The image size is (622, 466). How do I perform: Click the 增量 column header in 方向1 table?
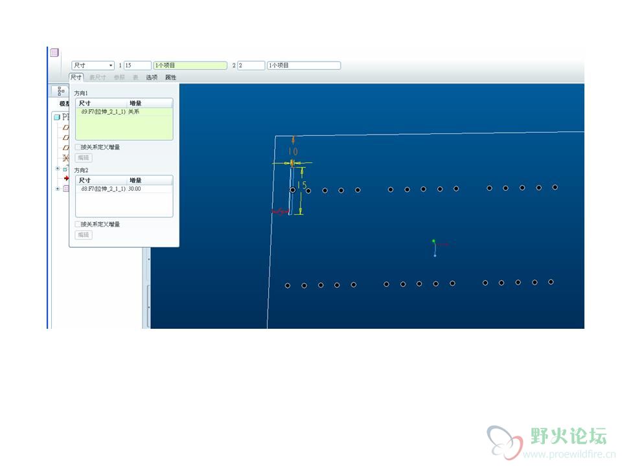(x=150, y=103)
